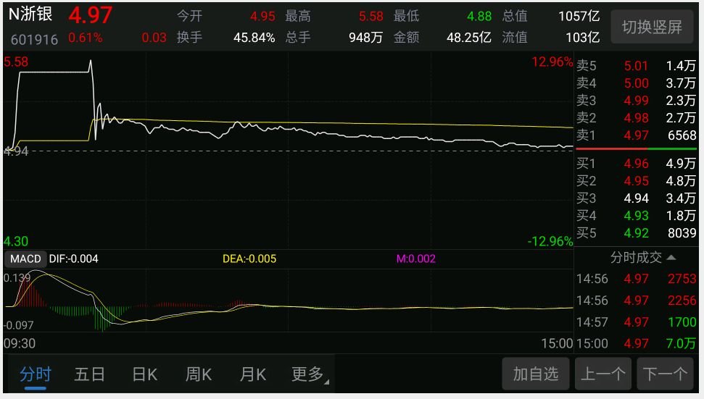
Task: Click the intraday peak on price chart
Action: pos(91,62)
